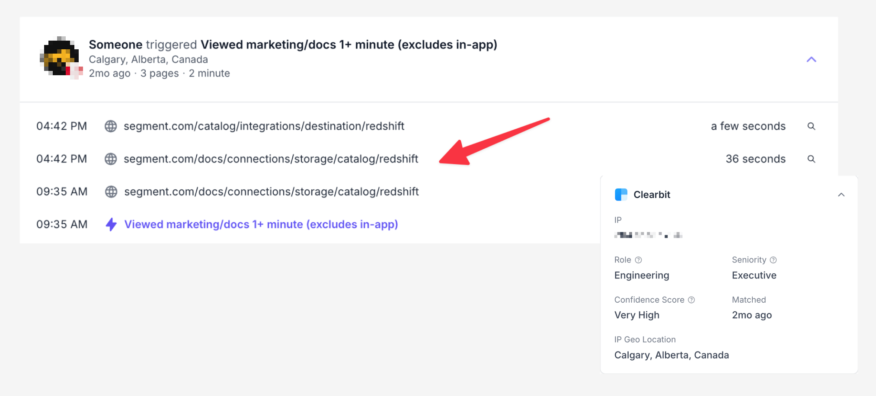Click the 'a few seconds' duration

click(748, 126)
